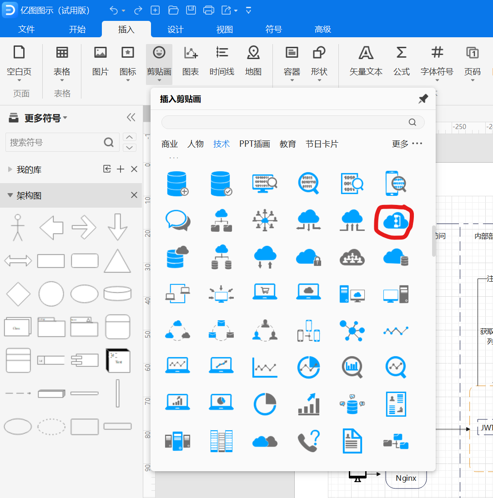The image size is (493, 498).
Task: Collapse the 架构图 shape section
Action: click(10, 195)
